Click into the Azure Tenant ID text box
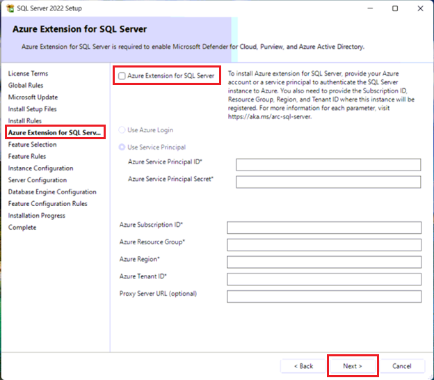The height and width of the screenshot is (380, 434). click(324, 279)
